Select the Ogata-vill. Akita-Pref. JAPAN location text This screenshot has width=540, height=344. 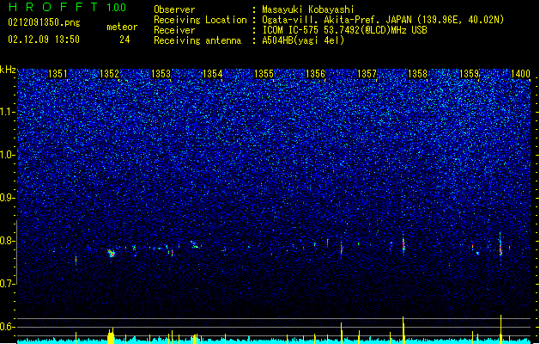[383, 20]
